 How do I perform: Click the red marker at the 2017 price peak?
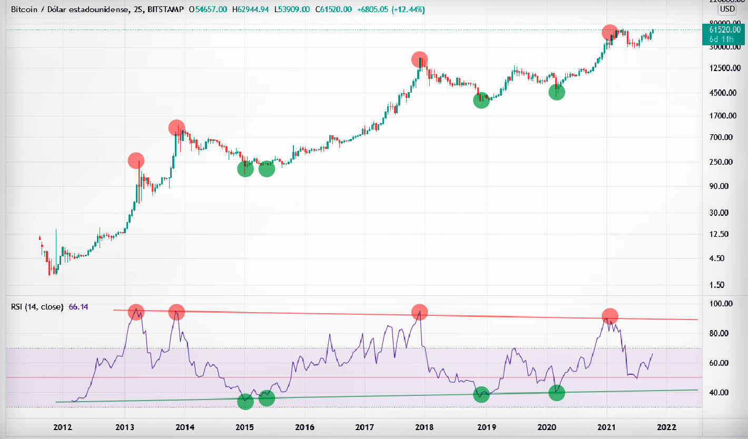coord(419,59)
